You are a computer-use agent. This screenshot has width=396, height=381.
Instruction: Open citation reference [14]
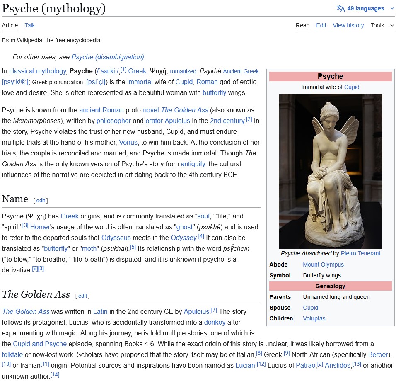55,375
